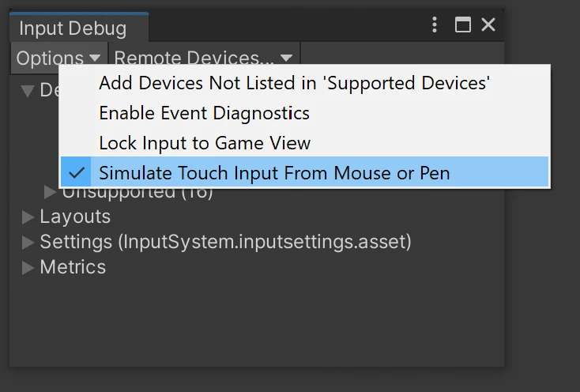
Task: Collapse the Devices tree arrow
Action: click(x=28, y=90)
